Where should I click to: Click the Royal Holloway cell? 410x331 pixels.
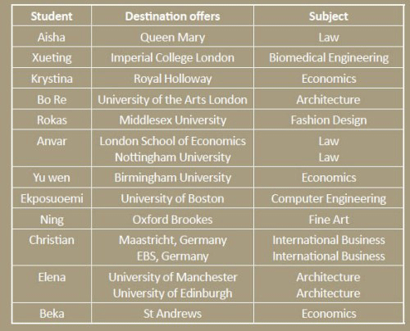tap(172, 79)
